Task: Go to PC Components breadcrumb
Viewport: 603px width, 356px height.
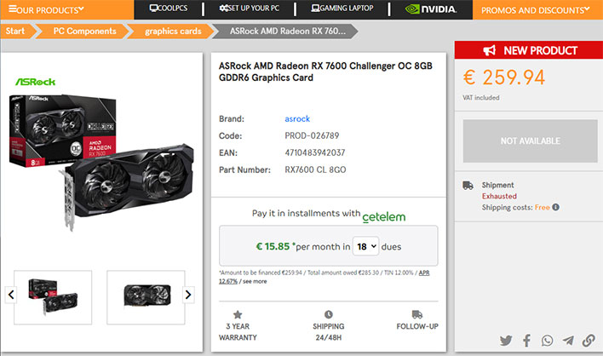Action: 84,32
